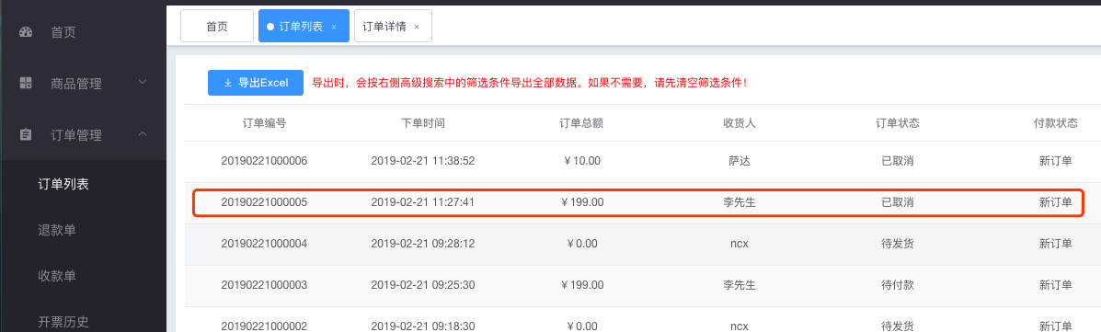Select 订单列表 in the sidebar
Image resolution: width=1101 pixels, height=332 pixels.
pyautogui.click(x=63, y=185)
